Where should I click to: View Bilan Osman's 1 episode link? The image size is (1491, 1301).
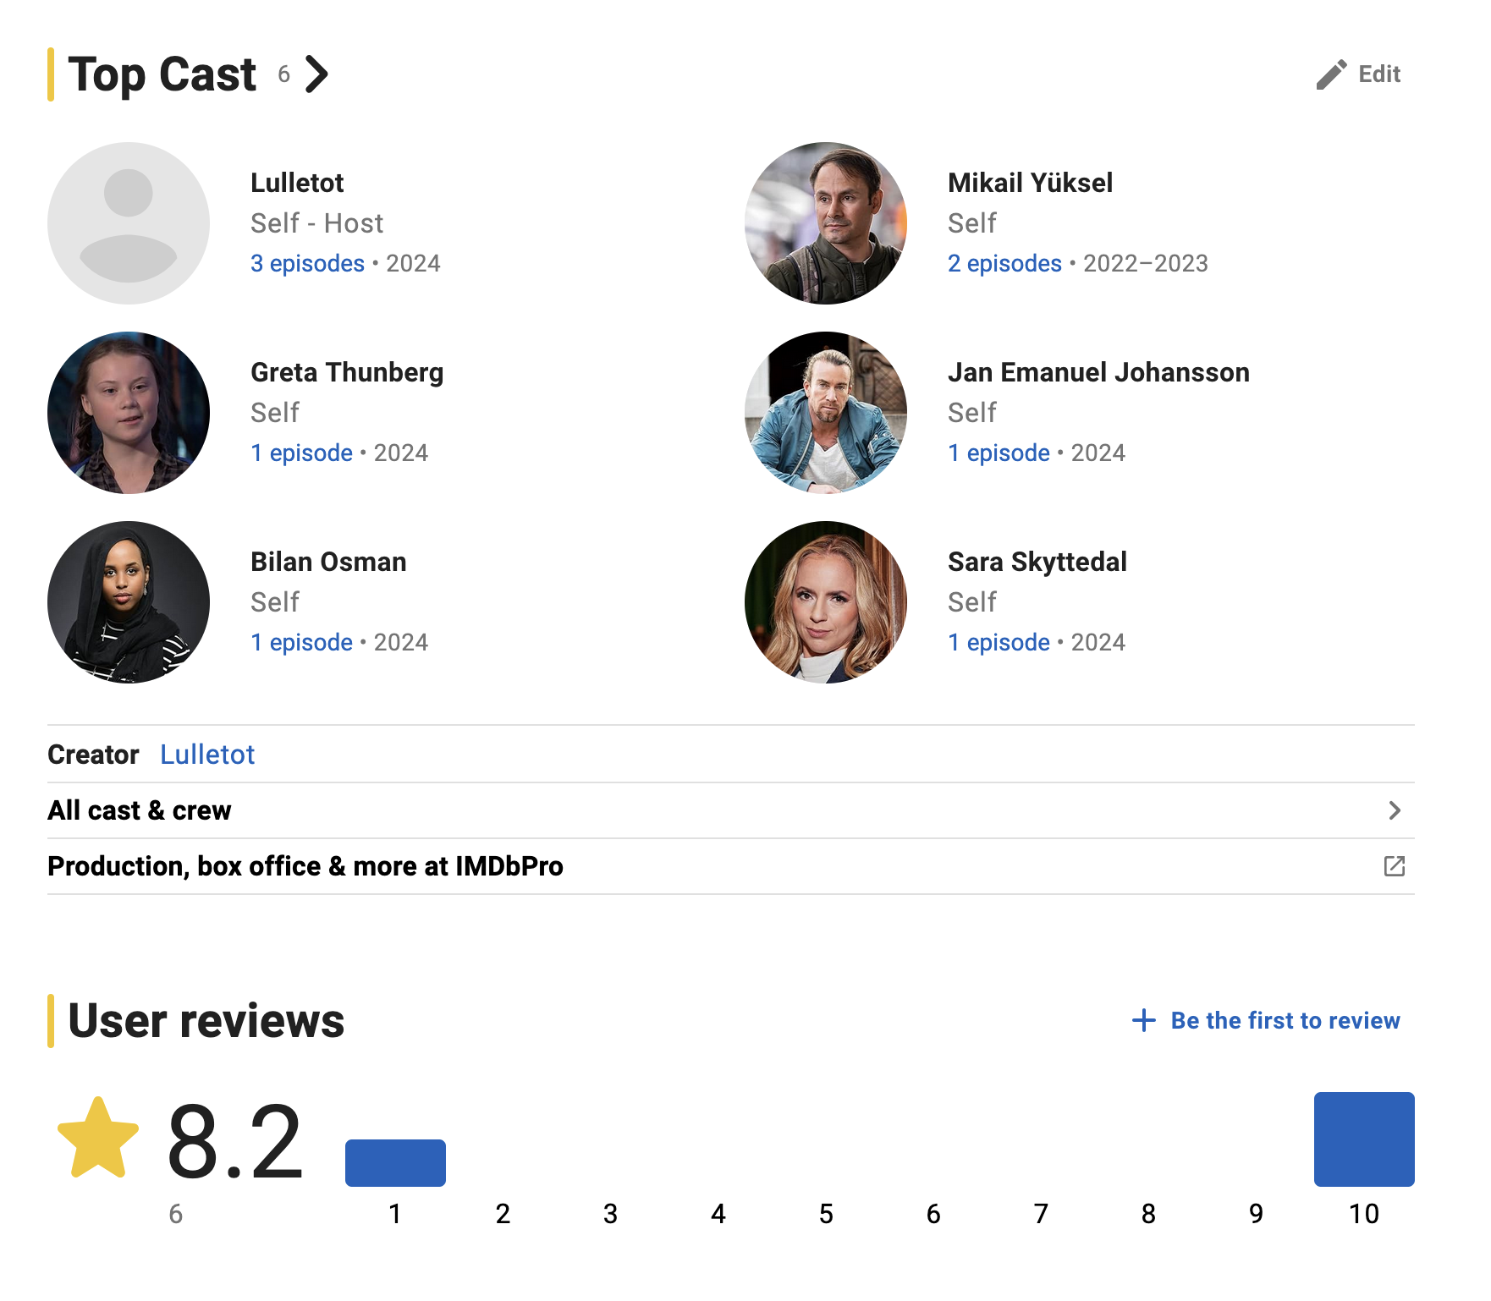click(x=301, y=643)
